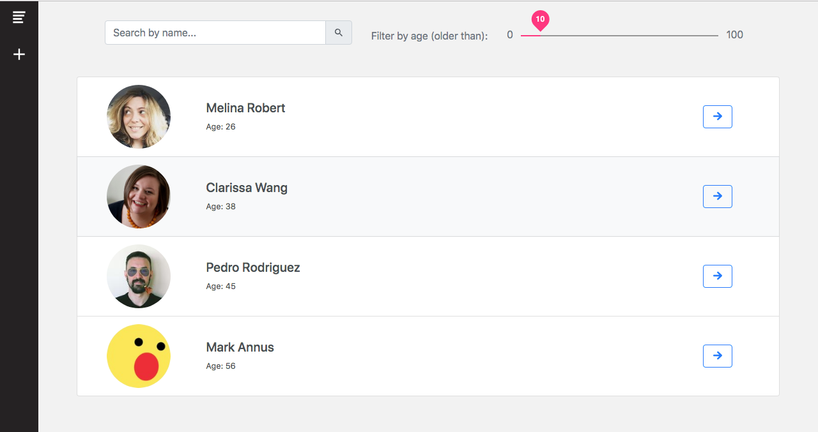Open Melina Robert's details arrow button
The image size is (818, 432).
coord(717,117)
